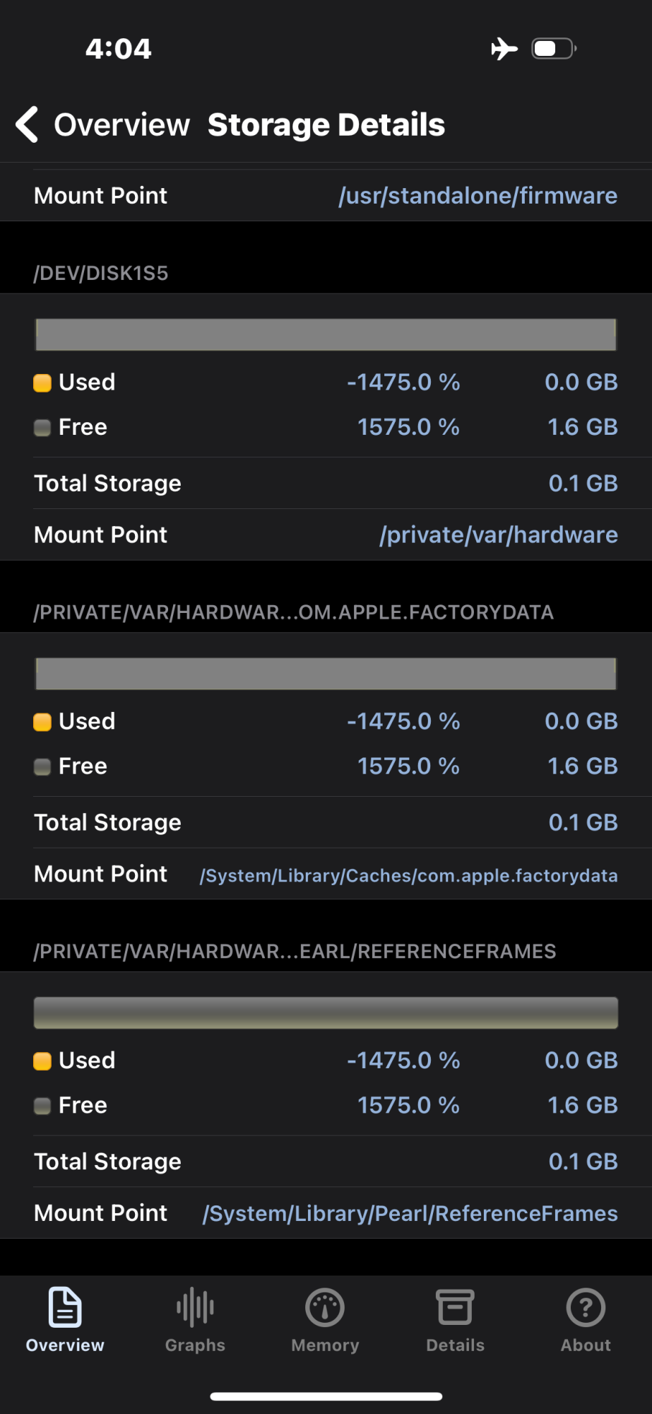Tap the /DEV/DISK1S5 storage usage bar
652x1414 pixels.
(326, 334)
